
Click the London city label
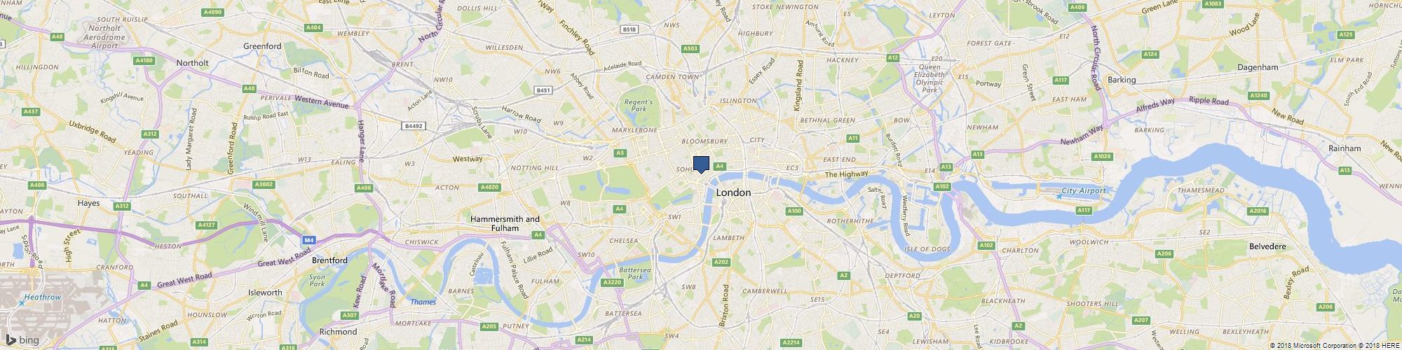[x=733, y=192]
